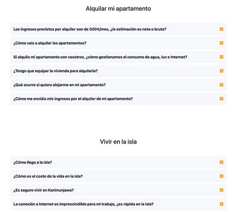This screenshot has height=212, width=240.
Task: Click the 'Alquilar mi apartamento' section heading
Action: 118,9
